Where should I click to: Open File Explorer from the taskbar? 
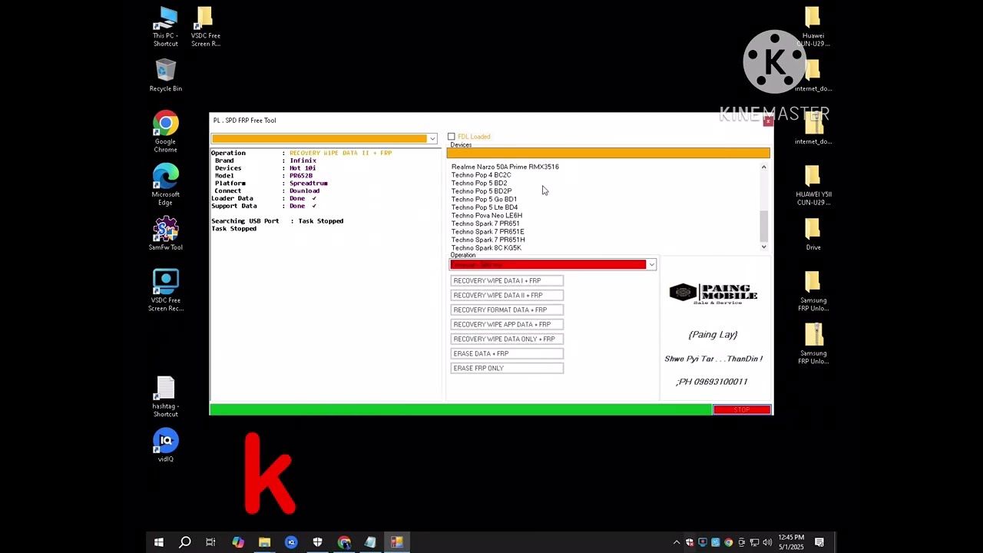click(x=264, y=542)
